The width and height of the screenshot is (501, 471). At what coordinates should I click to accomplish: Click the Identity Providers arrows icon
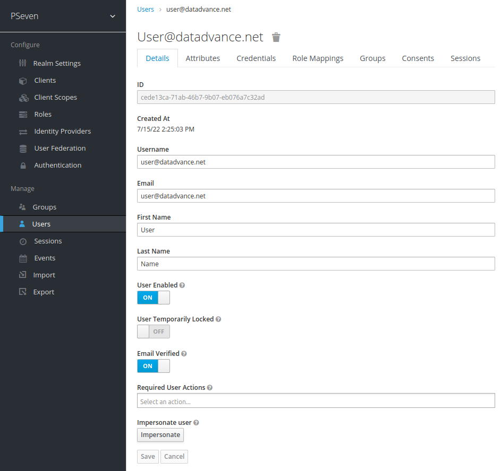click(x=23, y=132)
